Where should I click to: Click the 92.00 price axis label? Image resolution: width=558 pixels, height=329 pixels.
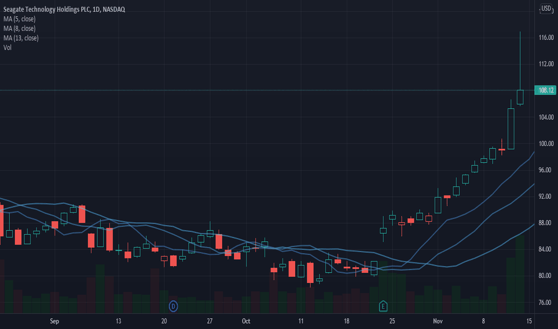coord(546,196)
